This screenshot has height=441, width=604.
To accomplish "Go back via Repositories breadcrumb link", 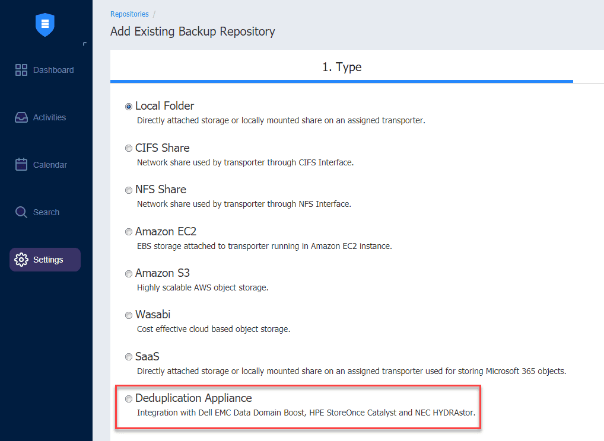I will pos(129,14).
